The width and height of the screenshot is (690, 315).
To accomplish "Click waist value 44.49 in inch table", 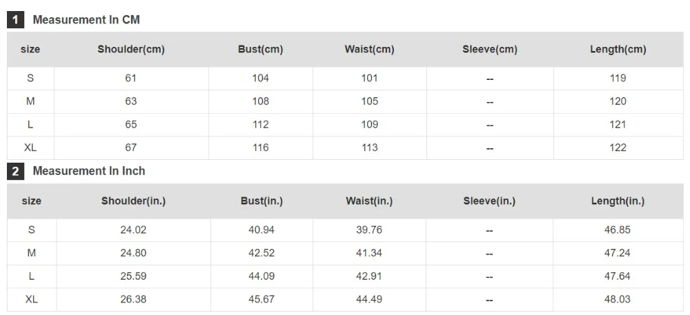I will [x=369, y=299].
